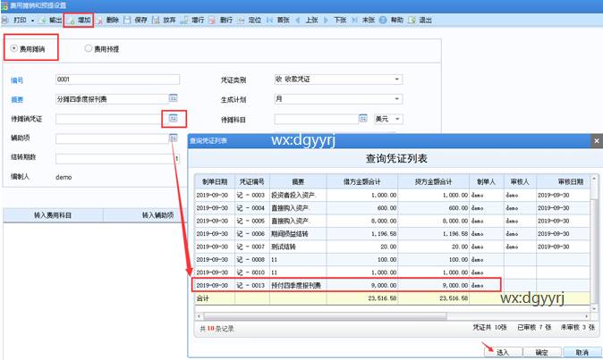Click the 确定 button in dialog
Viewport: 603px width, 360px height.
(541, 352)
